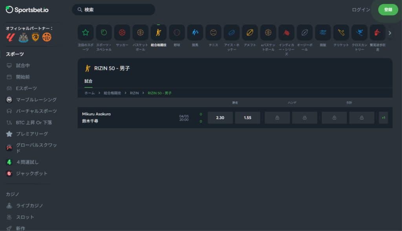Click the ログイン login link
Viewport: 402px width, 231px height.
click(361, 10)
